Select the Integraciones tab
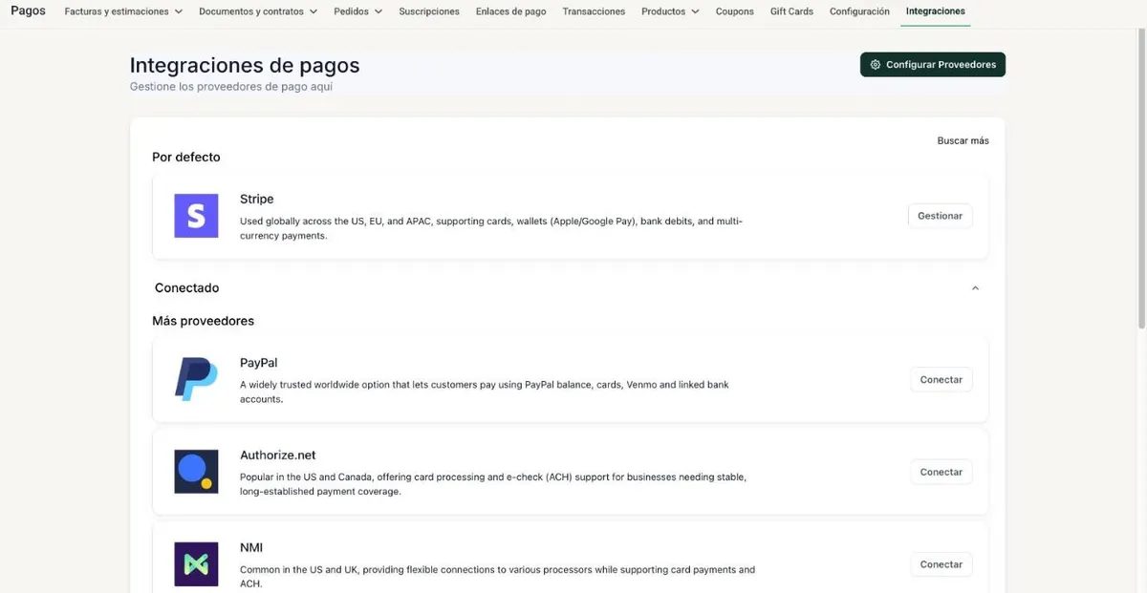The image size is (1147, 593). 936,11
